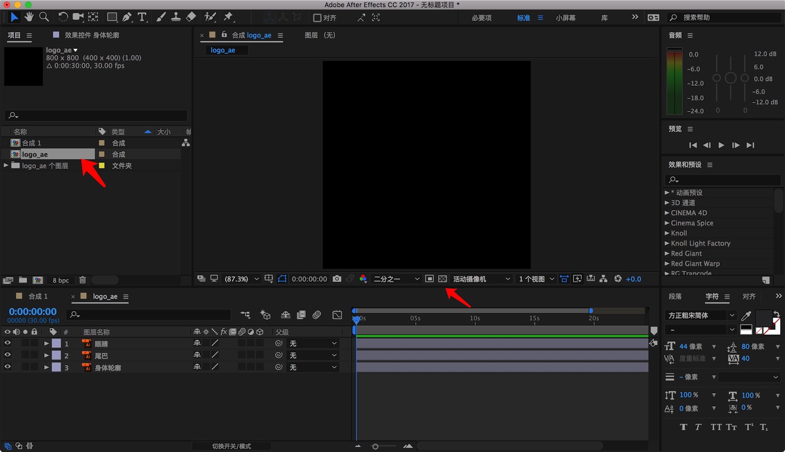The image size is (785, 452).
Task: Activate the Puppet Pin tool
Action: point(228,17)
